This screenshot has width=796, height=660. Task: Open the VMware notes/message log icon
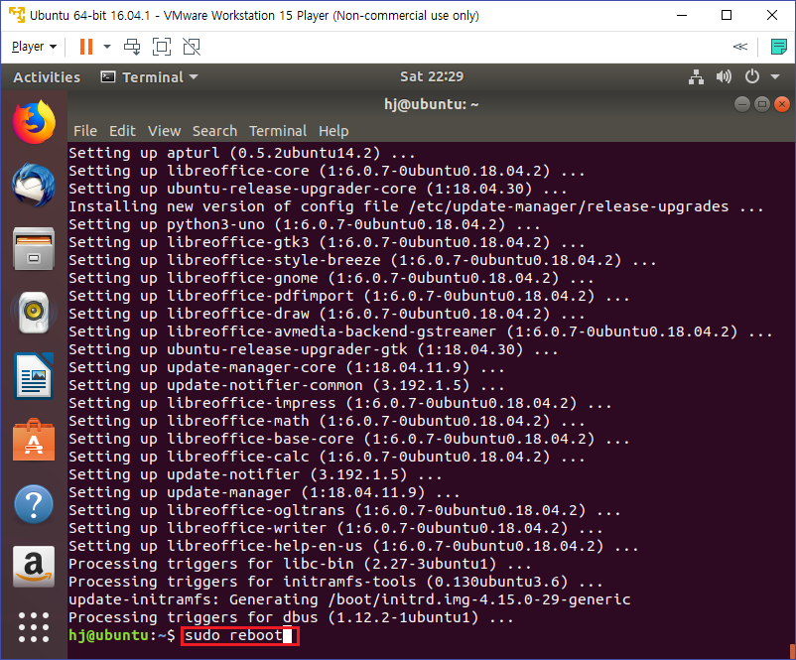(778, 47)
